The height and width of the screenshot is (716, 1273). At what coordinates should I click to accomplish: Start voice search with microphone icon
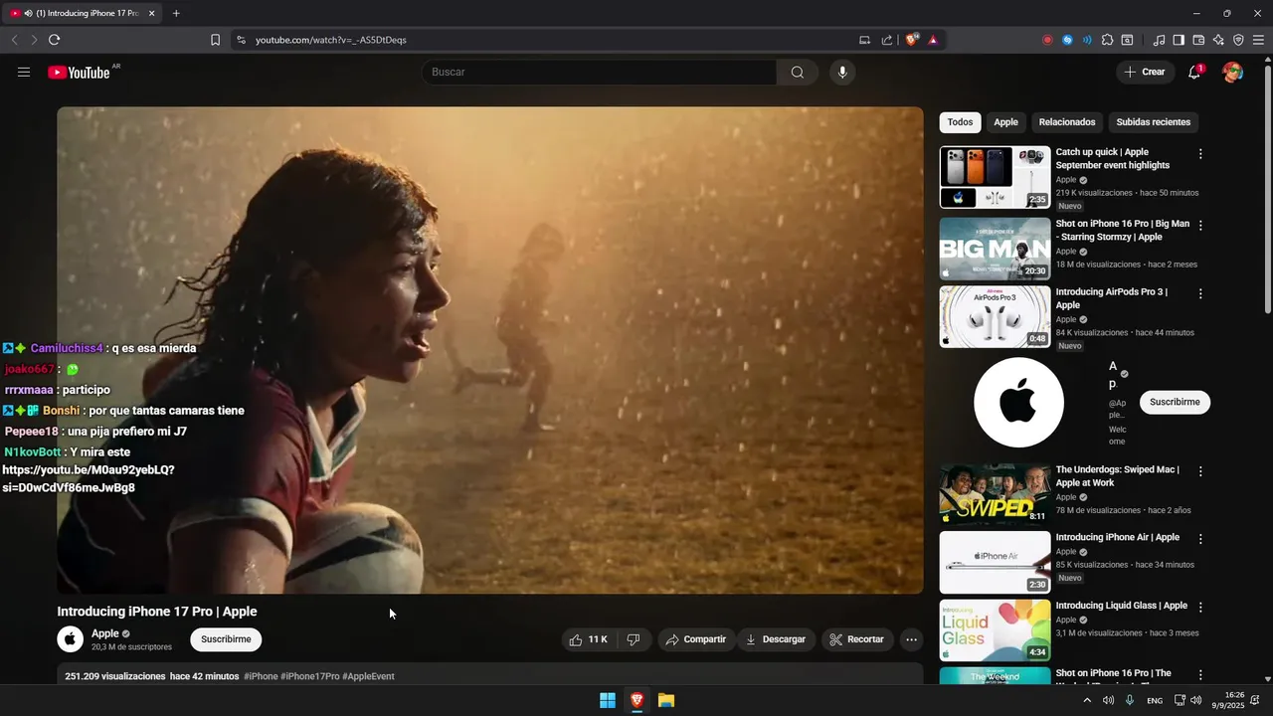click(842, 72)
